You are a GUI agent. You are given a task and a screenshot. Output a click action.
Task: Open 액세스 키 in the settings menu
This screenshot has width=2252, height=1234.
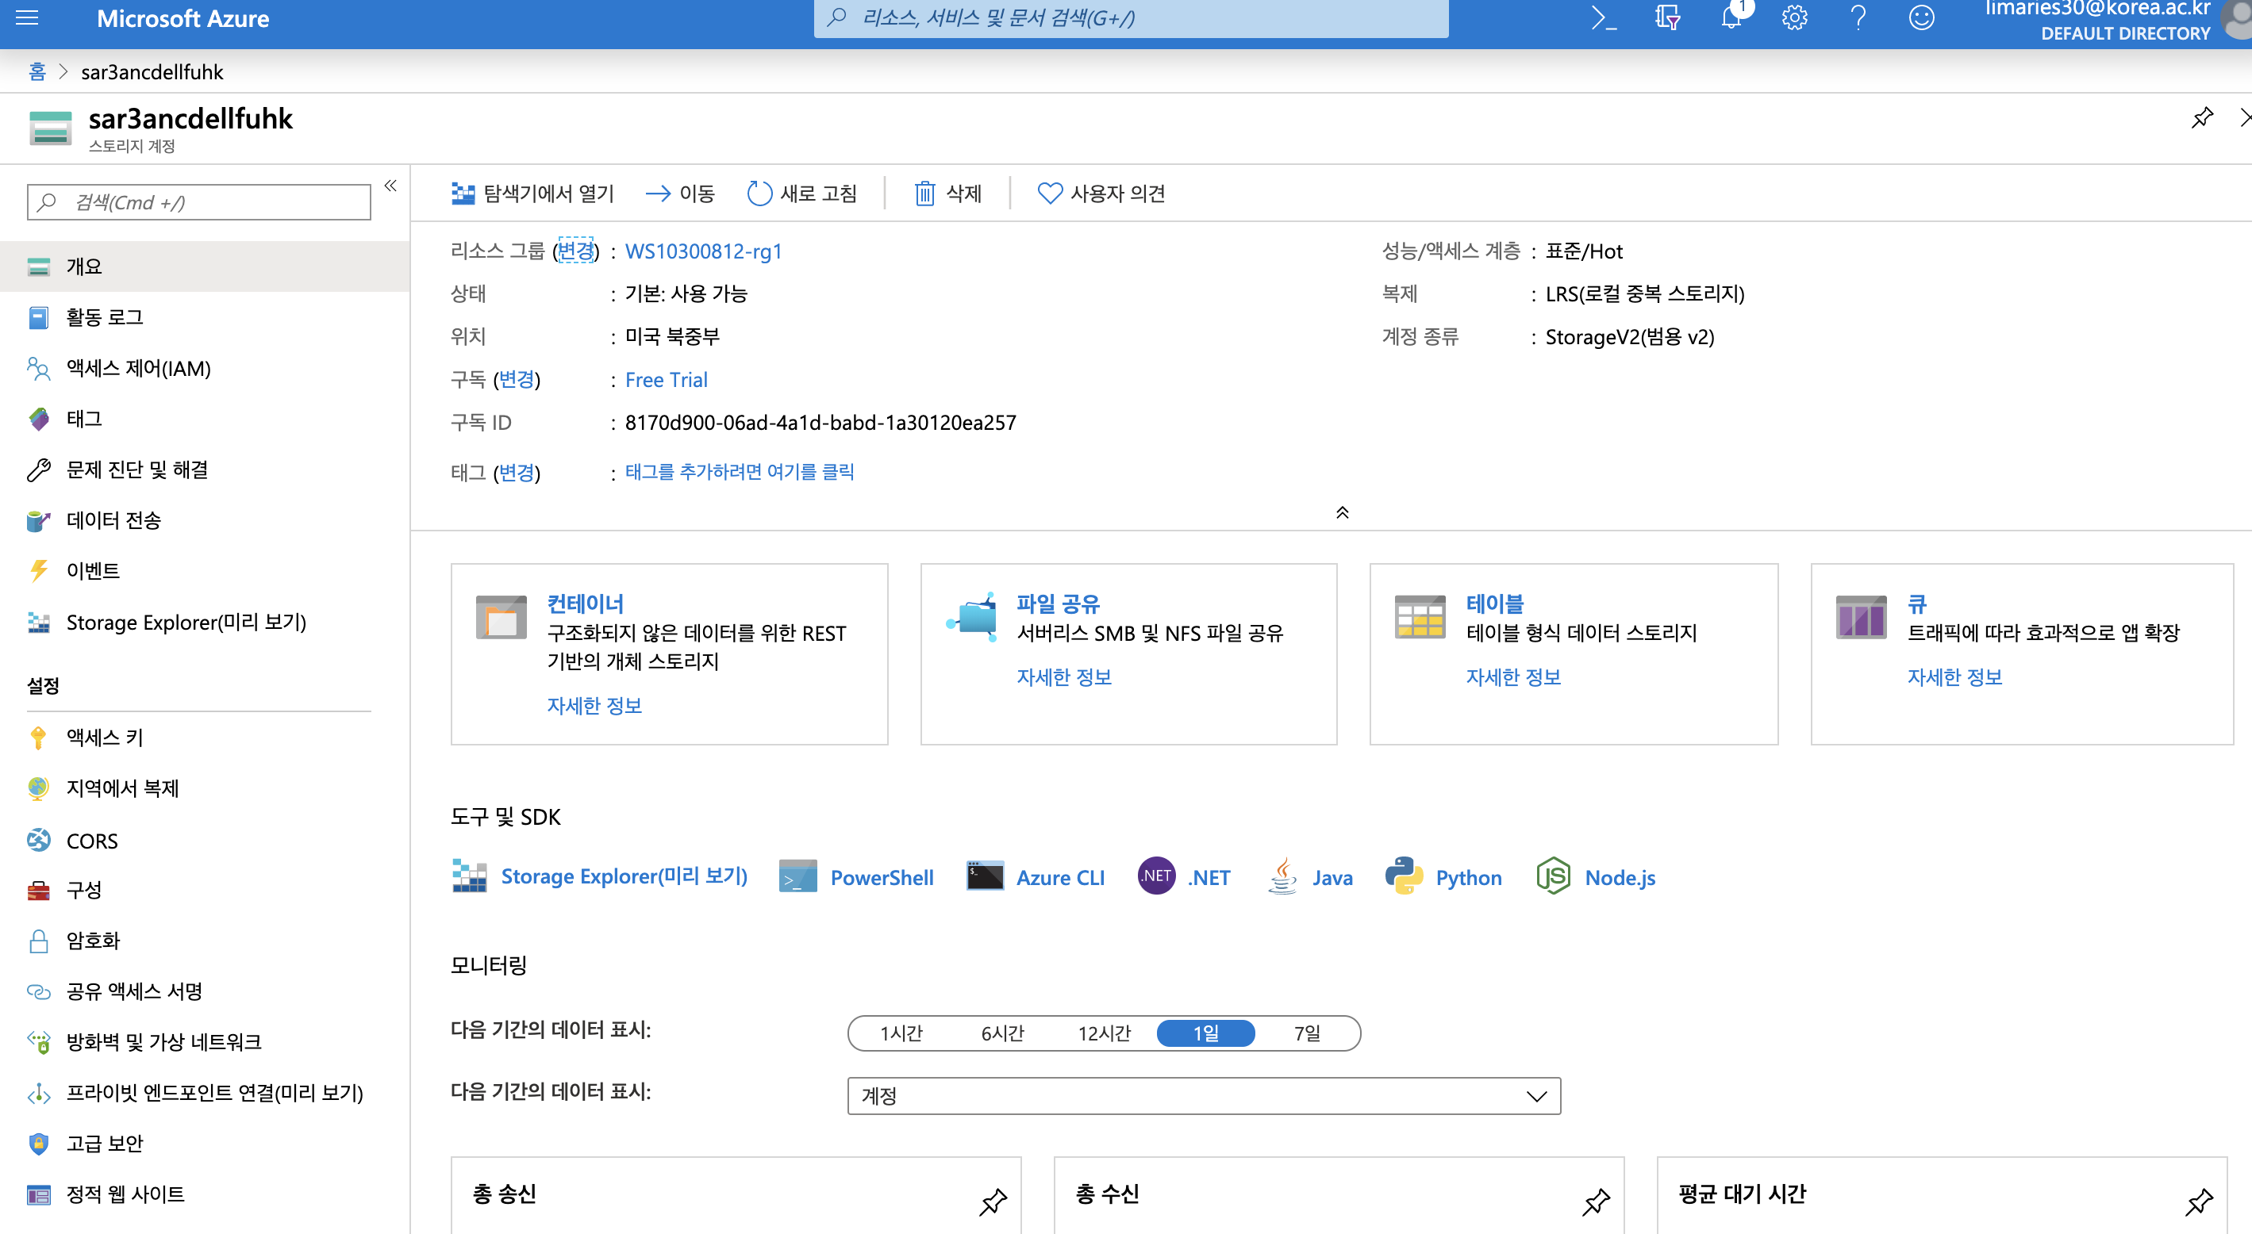pyautogui.click(x=105, y=738)
